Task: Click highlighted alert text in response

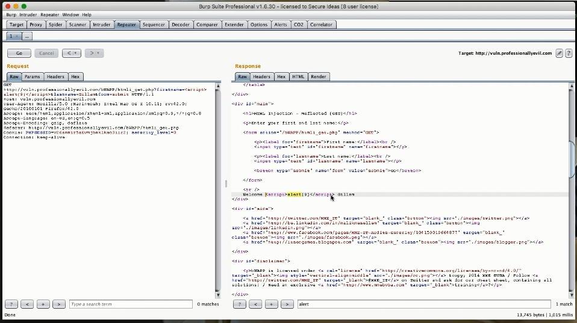Action: pyautogui.click(x=295, y=194)
